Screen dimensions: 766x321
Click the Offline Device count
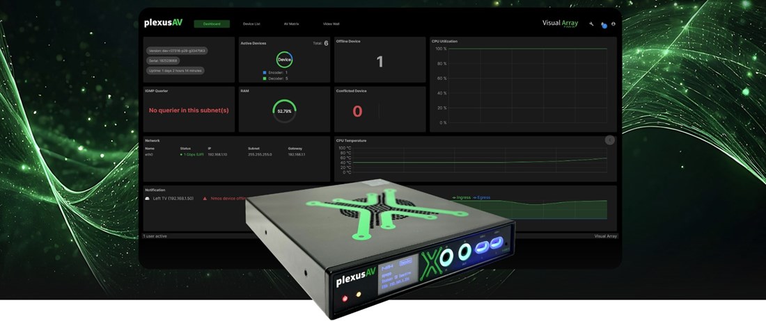380,62
